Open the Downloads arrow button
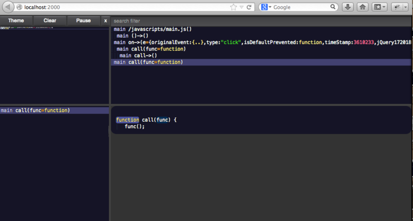Image resolution: width=413 pixels, height=221 pixels. [347, 7]
